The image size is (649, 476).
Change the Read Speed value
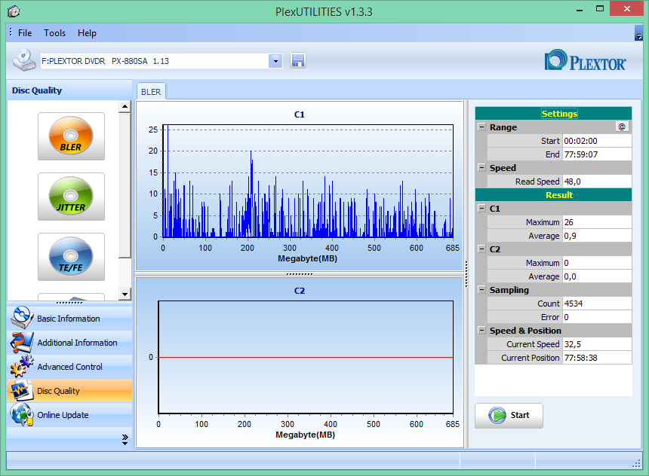(x=597, y=182)
